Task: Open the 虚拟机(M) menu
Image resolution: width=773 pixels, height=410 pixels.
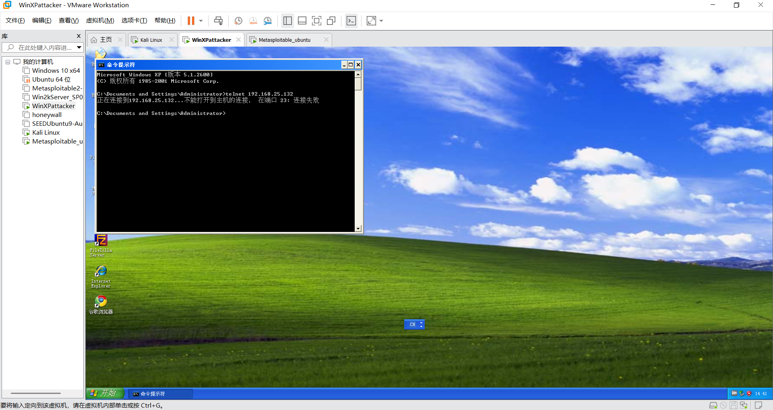Action: click(x=100, y=20)
